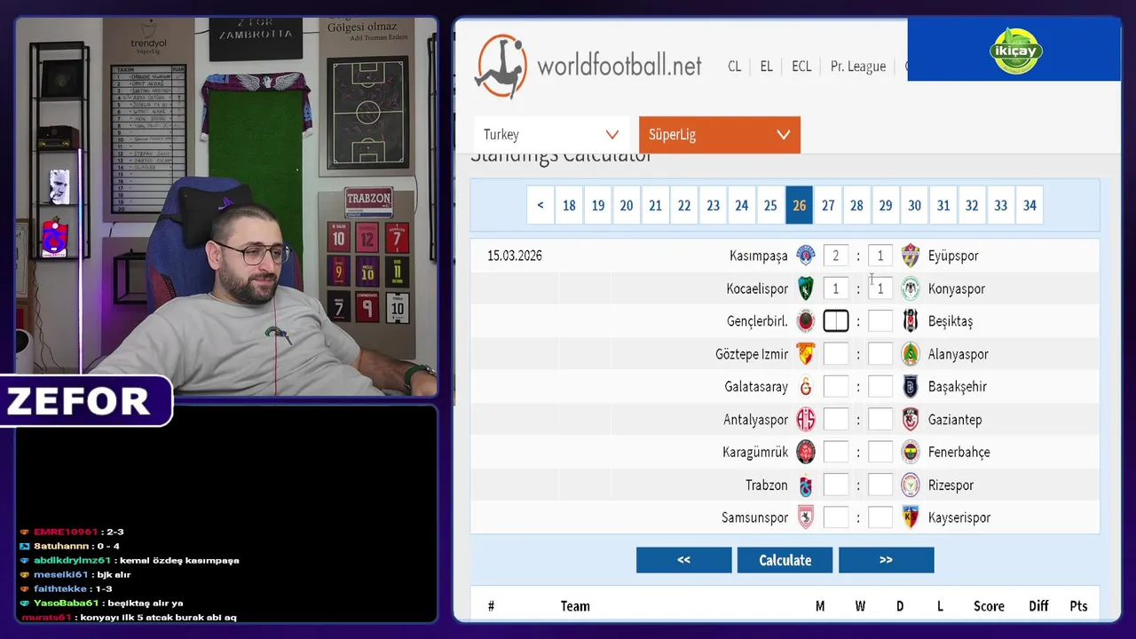Image resolution: width=1136 pixels, height=639 pixels.
Task: Click the worldfootball.net logo icon
Action: 501,67
